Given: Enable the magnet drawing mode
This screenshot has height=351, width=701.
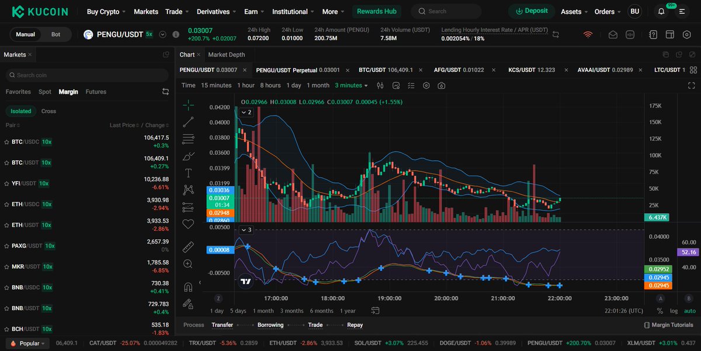Looking at the screenshot, I should pos(188,286).
